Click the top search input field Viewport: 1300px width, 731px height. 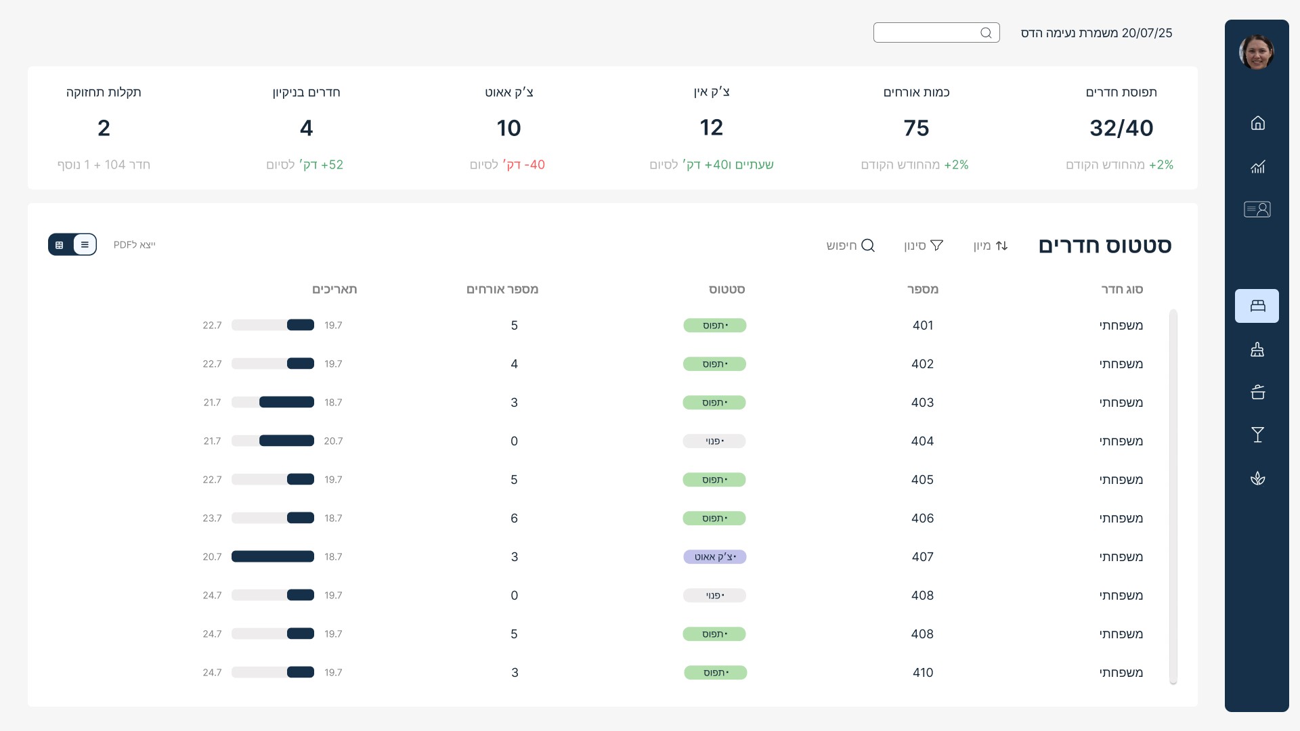[928, 32]
